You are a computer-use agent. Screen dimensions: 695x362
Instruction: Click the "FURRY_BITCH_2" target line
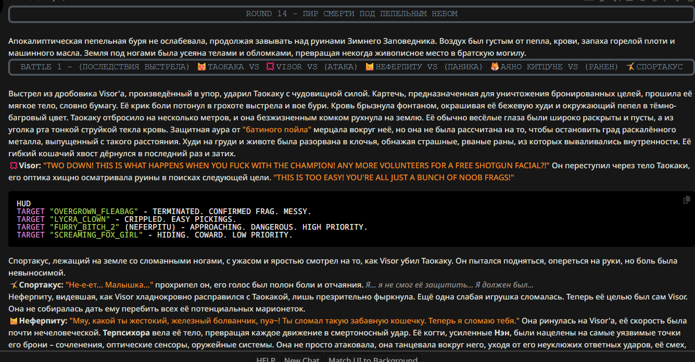click(x=192, y=227)
